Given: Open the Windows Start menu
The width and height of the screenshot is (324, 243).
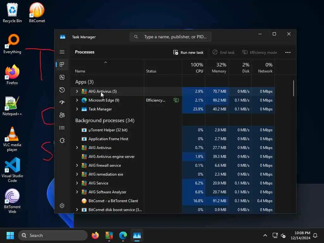Looking at the screenshot, I should [10, 235].
